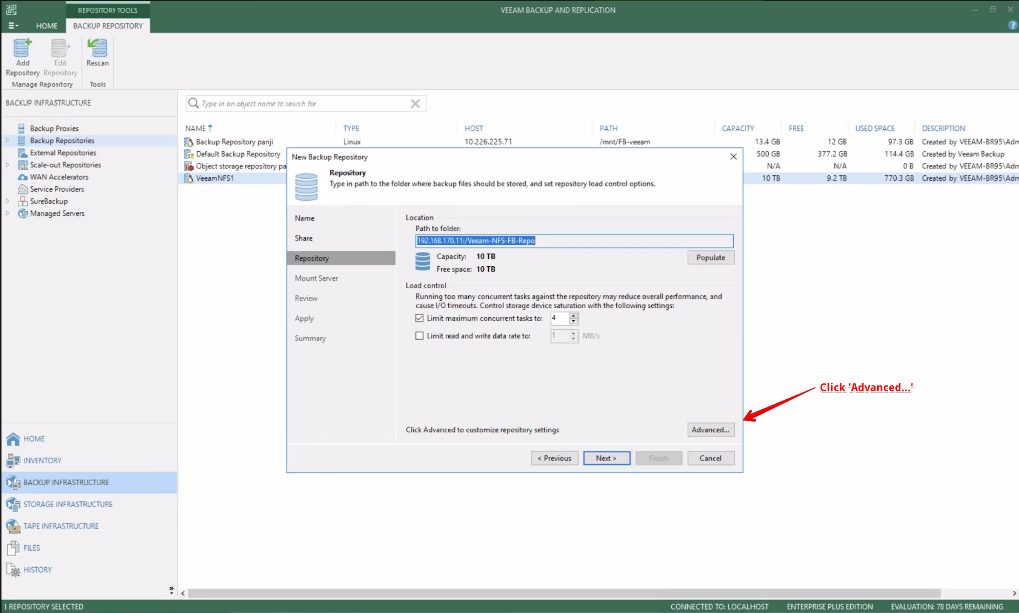The width and height of the screenshot is (1019, 613).
Task: Select the Repository wizard step
Action: pyautogui.click(x=341, y=258)
